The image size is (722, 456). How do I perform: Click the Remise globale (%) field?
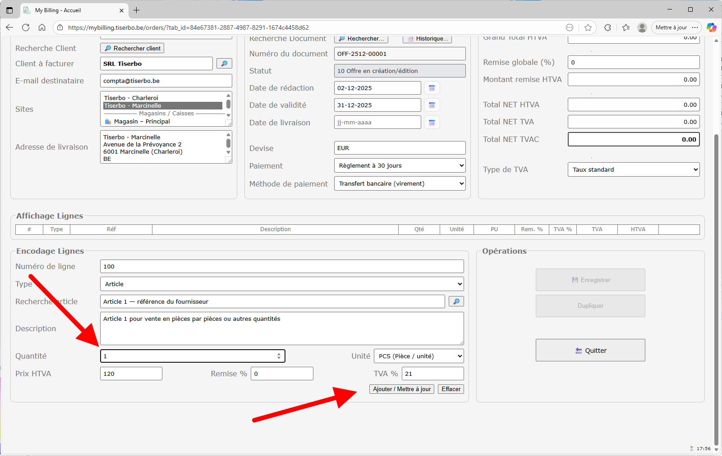click(633, 62)
